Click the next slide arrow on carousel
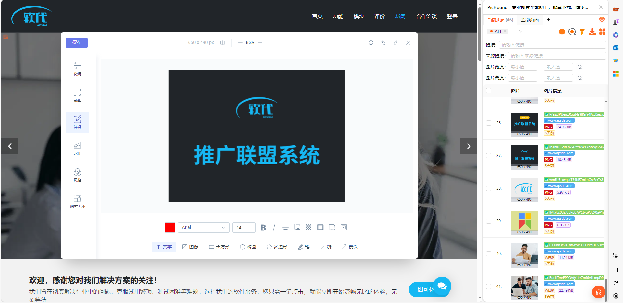The height and width of the screenshot is (303, 623). (469, 146)
